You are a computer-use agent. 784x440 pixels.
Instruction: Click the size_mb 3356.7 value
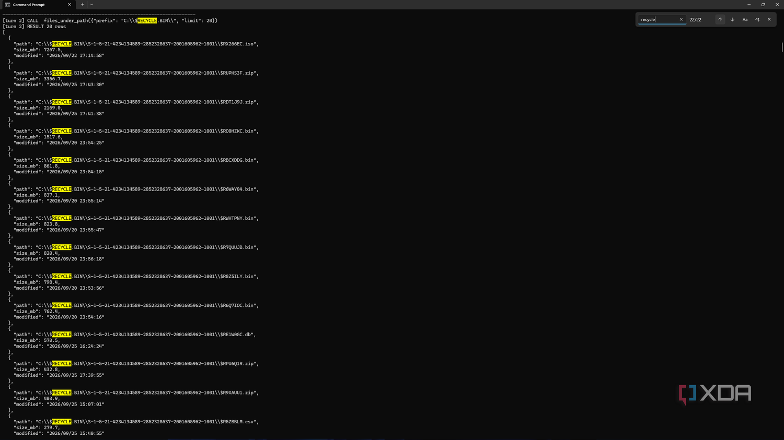click(52, 79)
